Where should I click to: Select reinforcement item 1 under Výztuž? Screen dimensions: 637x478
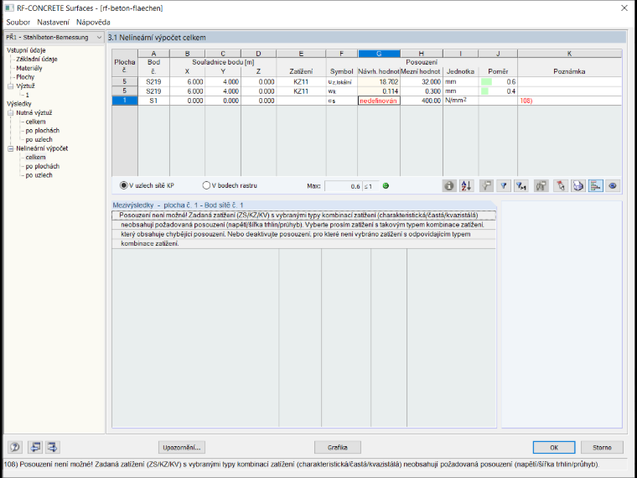pyautogui.click(x=27, y=95)
